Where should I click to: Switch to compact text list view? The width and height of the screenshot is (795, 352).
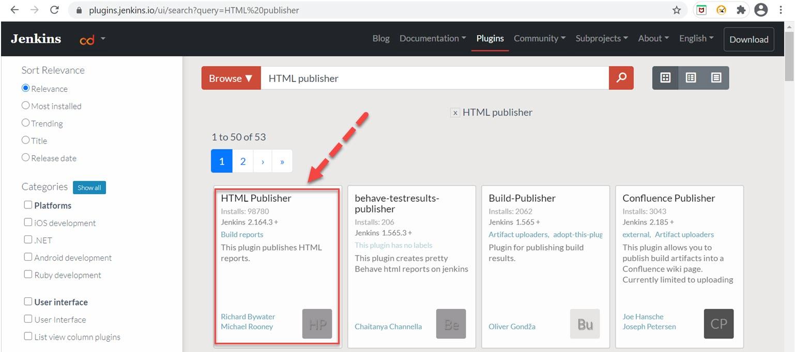(716, 78)
